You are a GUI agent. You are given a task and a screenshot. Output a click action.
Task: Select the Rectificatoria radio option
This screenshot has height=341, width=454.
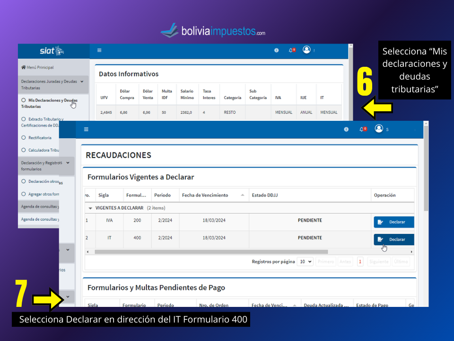click(x=24, y=138)
